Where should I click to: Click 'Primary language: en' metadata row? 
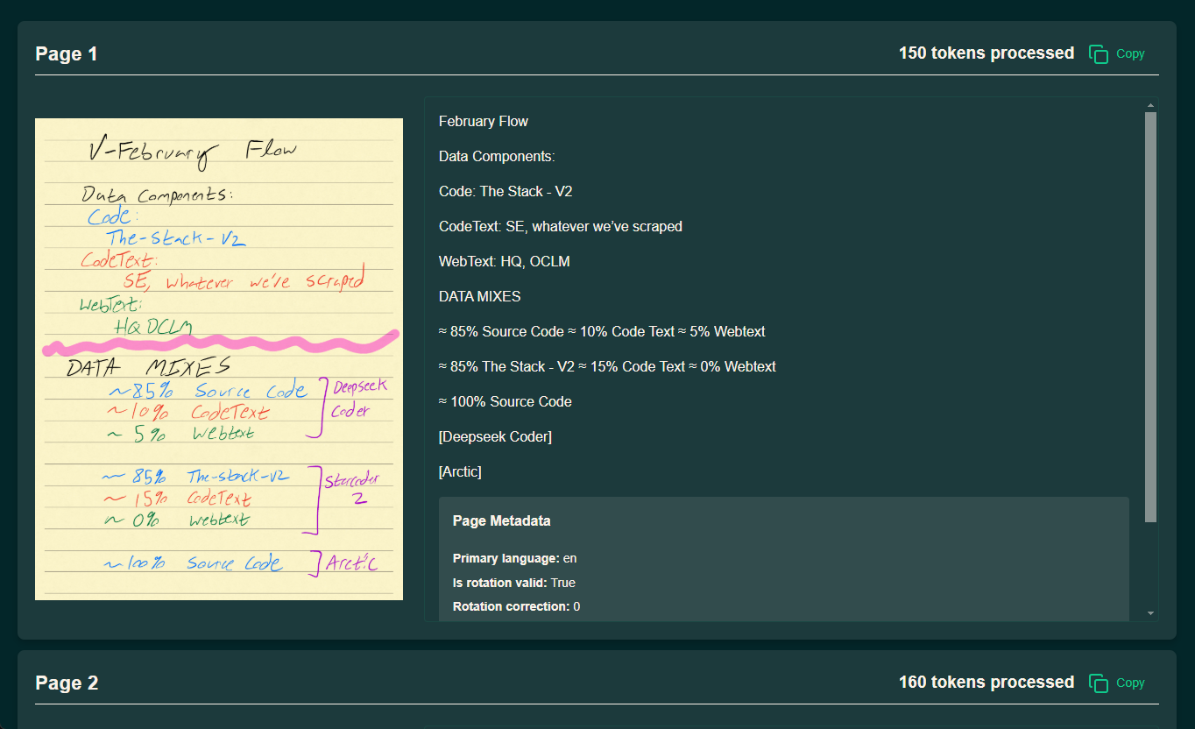tap(515, 558)
